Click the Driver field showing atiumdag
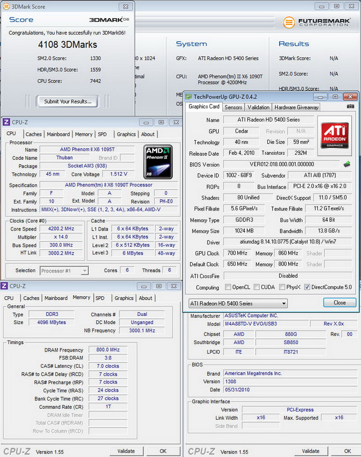 (287, 242)
